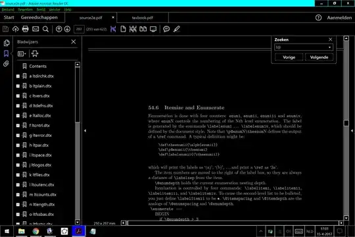The width and height of the screenshot is (355, 237).
Task: Send file by email using the envelope icon
Action: tap(35, 29)
